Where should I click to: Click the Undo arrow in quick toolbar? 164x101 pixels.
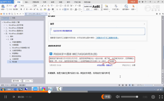pos(17,14)
